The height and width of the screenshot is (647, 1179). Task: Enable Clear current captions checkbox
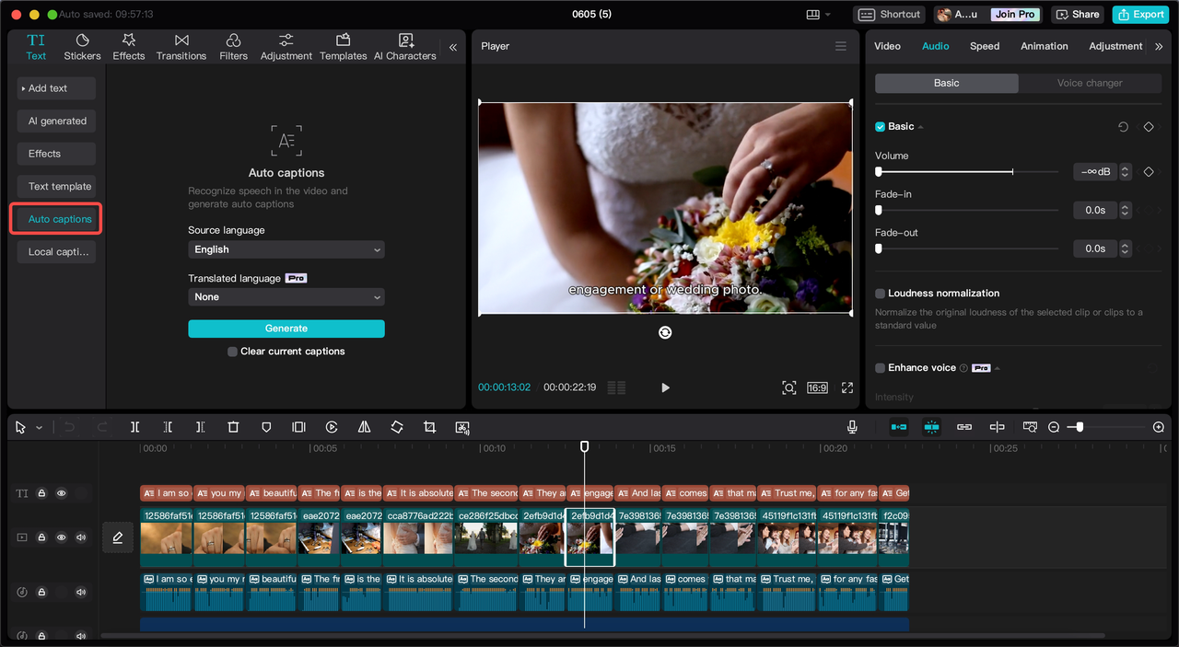[x=232, y=352]
